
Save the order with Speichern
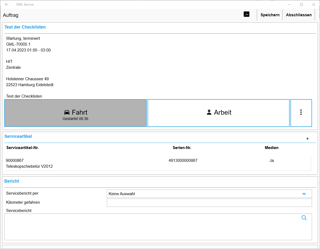[x=270, y=15]
